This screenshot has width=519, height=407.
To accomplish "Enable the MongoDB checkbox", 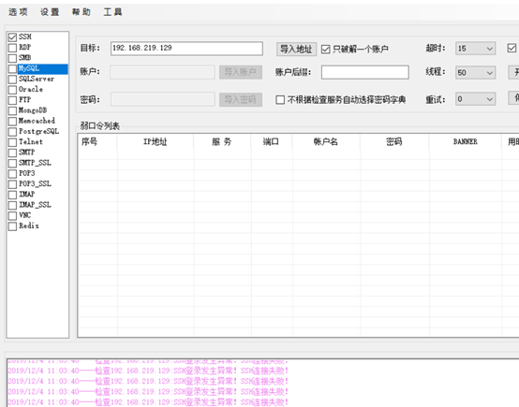I will pyautogui.click(x=12, y=110).
